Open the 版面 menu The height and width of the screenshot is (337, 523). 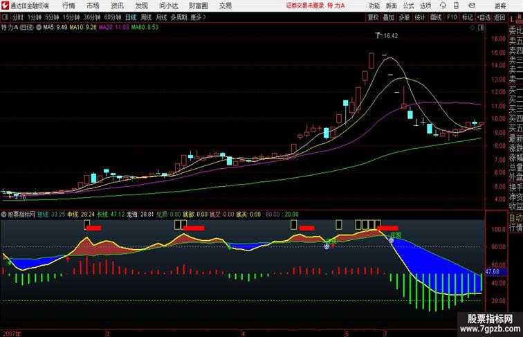point(391,6)
